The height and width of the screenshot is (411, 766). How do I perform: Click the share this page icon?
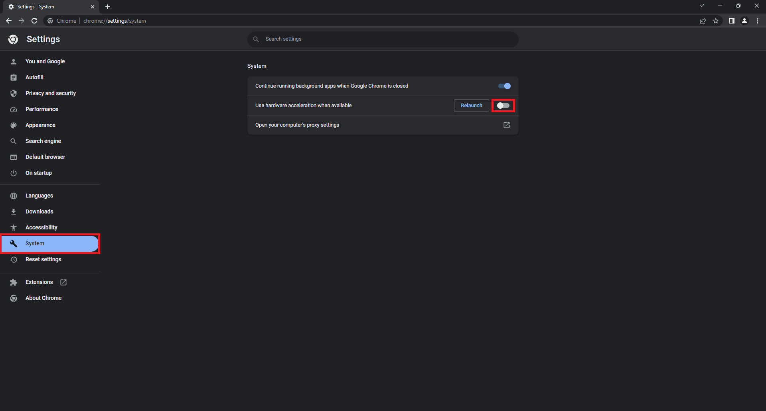(x=703, y=21)
